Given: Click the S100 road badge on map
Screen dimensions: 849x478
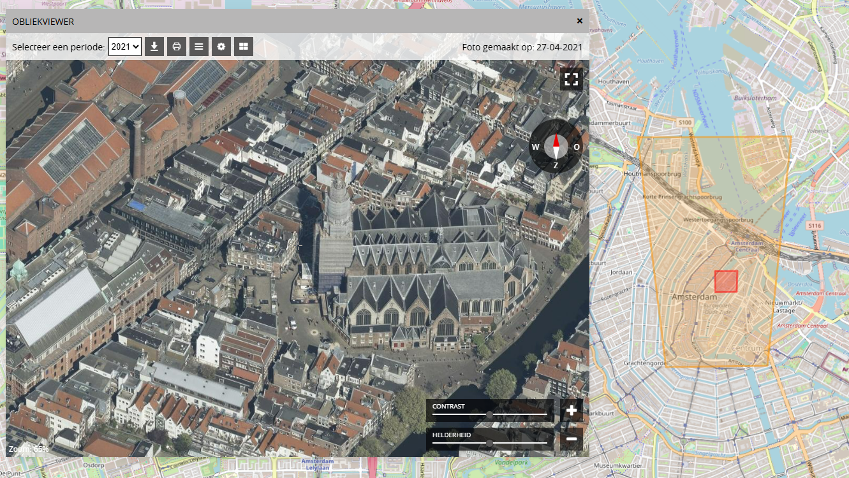Looking at the screenshot, I should 686,122.
